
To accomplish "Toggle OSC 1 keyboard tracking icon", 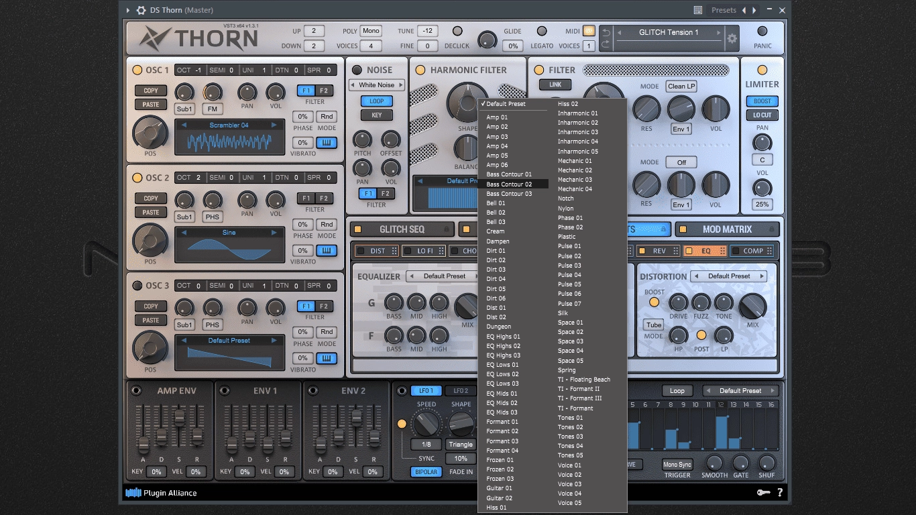I will (x=327, y=143).
